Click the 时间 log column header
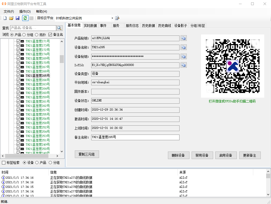This screenshot has height=204, width=271. 24,172
